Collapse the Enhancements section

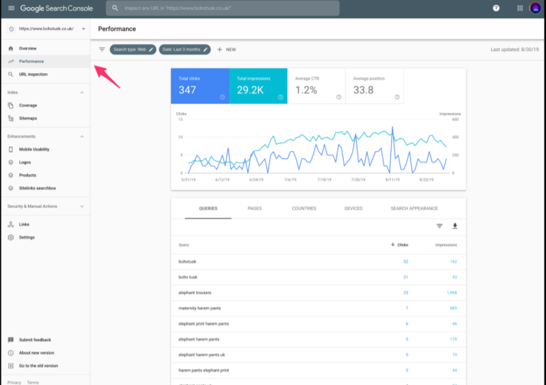click(82, 136)
